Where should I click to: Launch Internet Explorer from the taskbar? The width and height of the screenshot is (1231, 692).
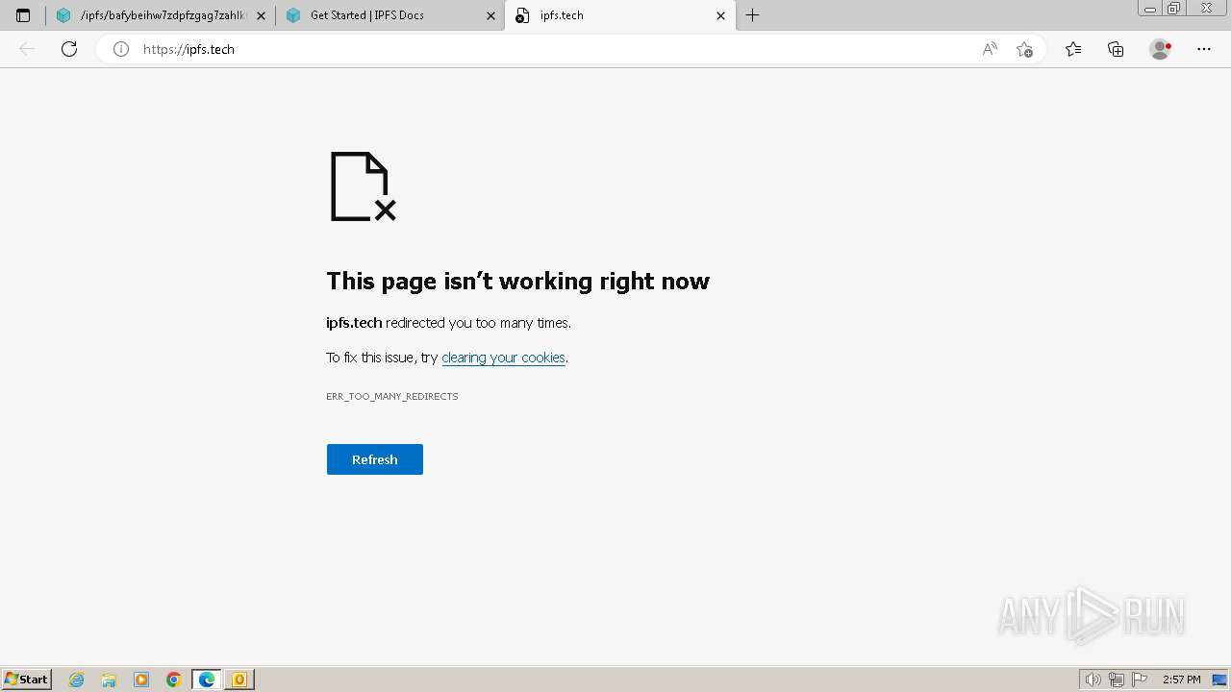(x=77, y=680)
